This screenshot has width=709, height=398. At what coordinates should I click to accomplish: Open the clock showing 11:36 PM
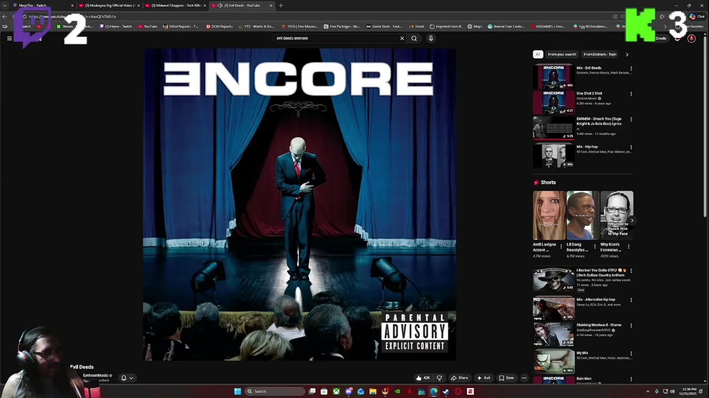pyautogui.click(x=689, y=391)
